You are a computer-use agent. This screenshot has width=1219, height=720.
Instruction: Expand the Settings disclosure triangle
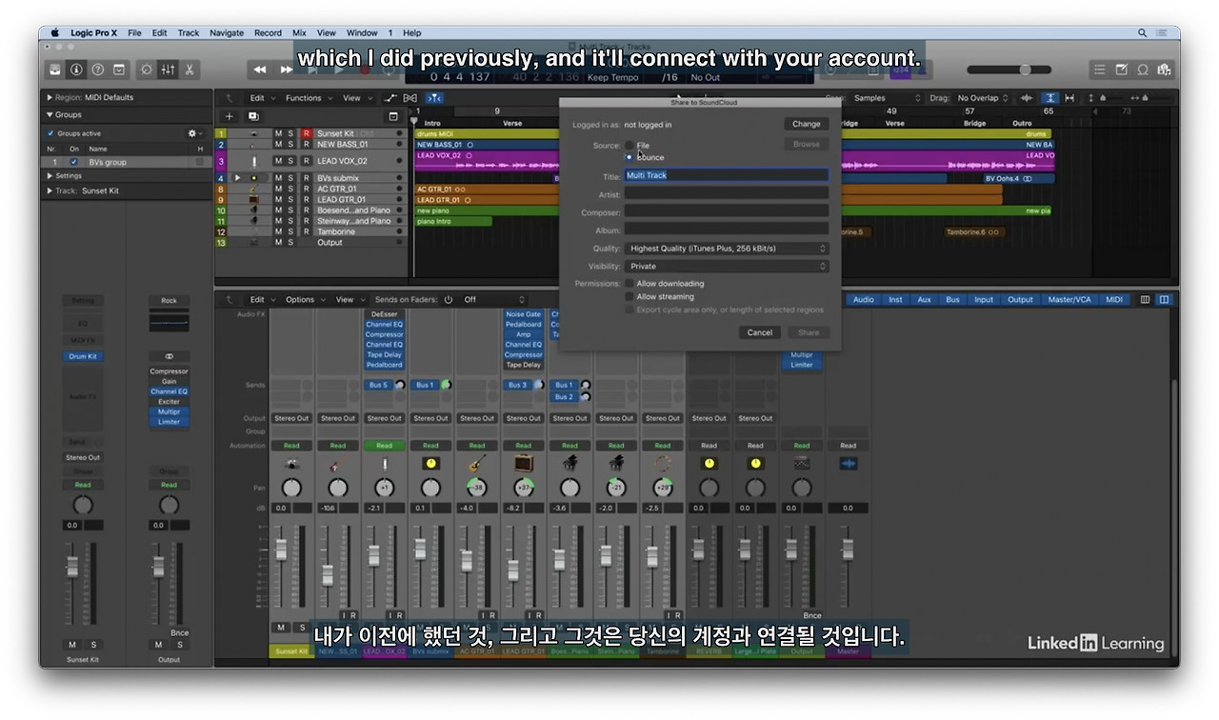pos(50,176)
